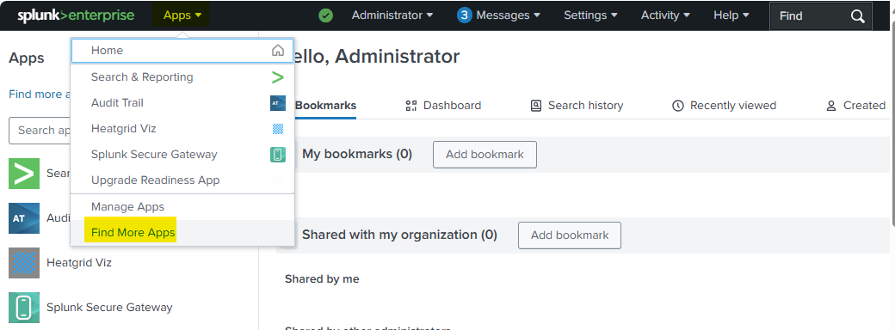Open Splunk Secure Gateway from the sidebar list
Image resolution: width=895 pixels, height=330 pixels.
click(x=109, y=307)
